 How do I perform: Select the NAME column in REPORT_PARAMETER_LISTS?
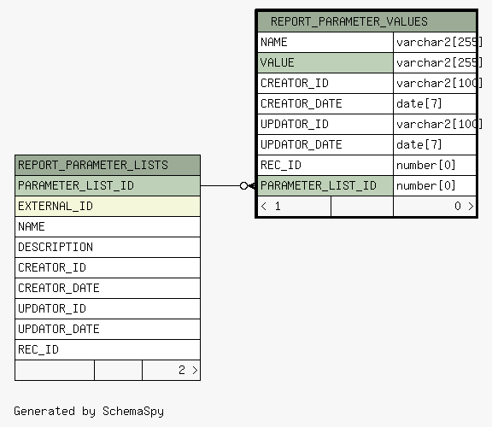tap(108, 226)
